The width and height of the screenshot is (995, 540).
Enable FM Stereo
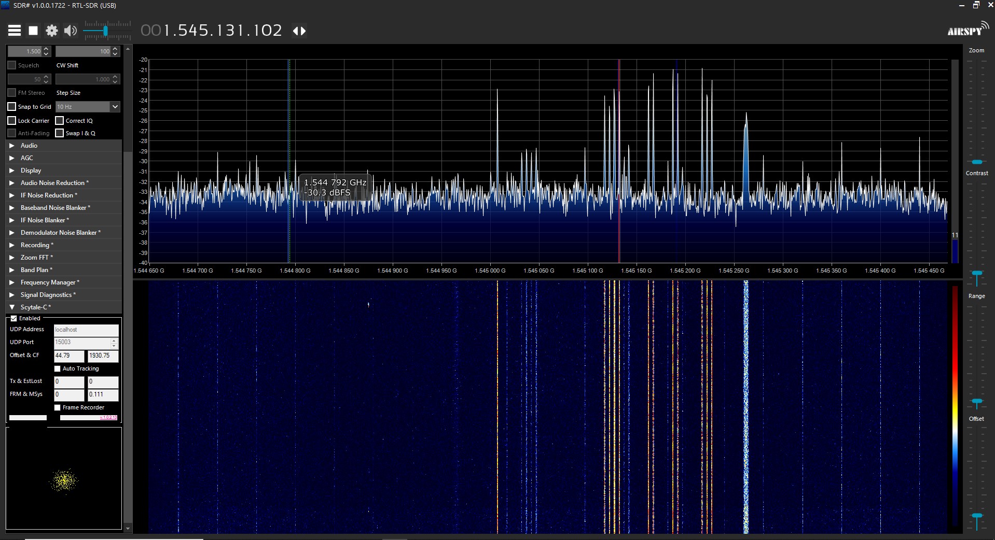[x=11, y=92]
